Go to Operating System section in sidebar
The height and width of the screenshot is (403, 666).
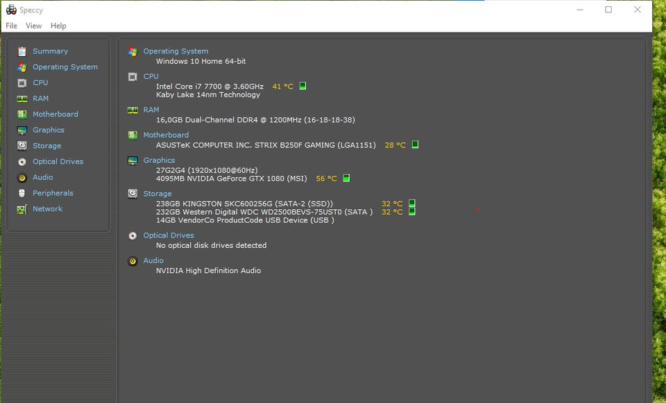[x=65, y=67]
